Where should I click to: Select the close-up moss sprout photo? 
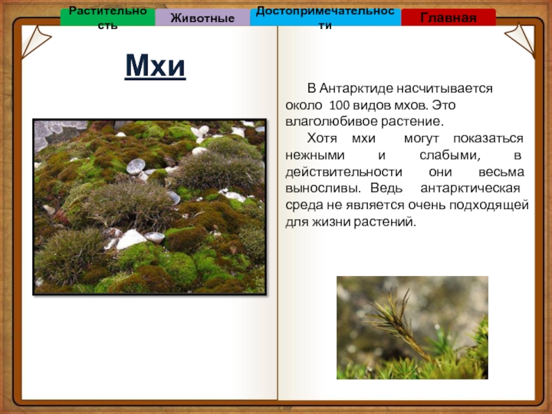412,327
